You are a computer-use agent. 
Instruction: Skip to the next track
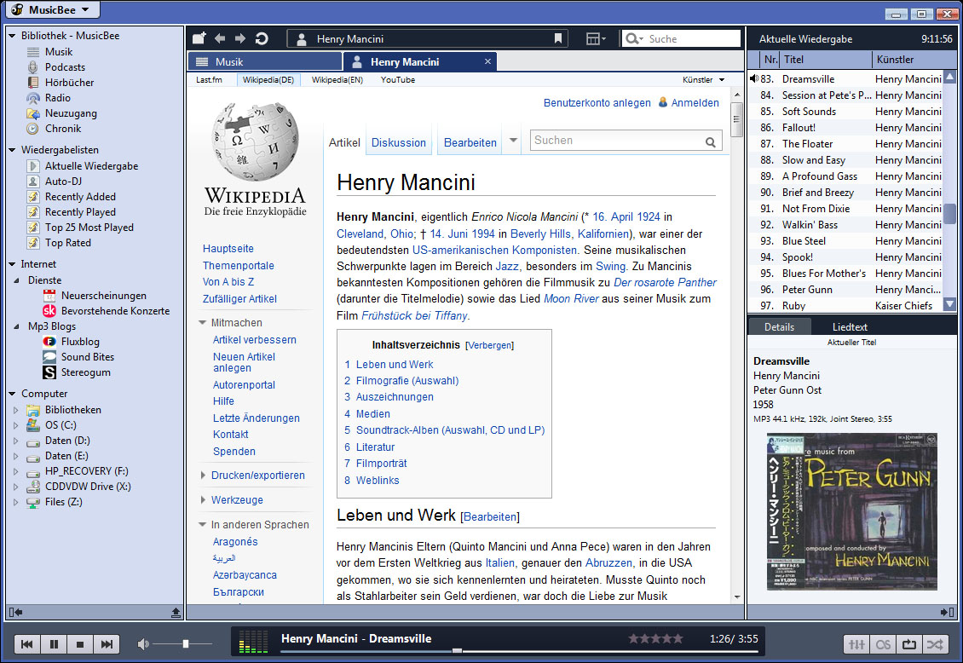point(107,644)
